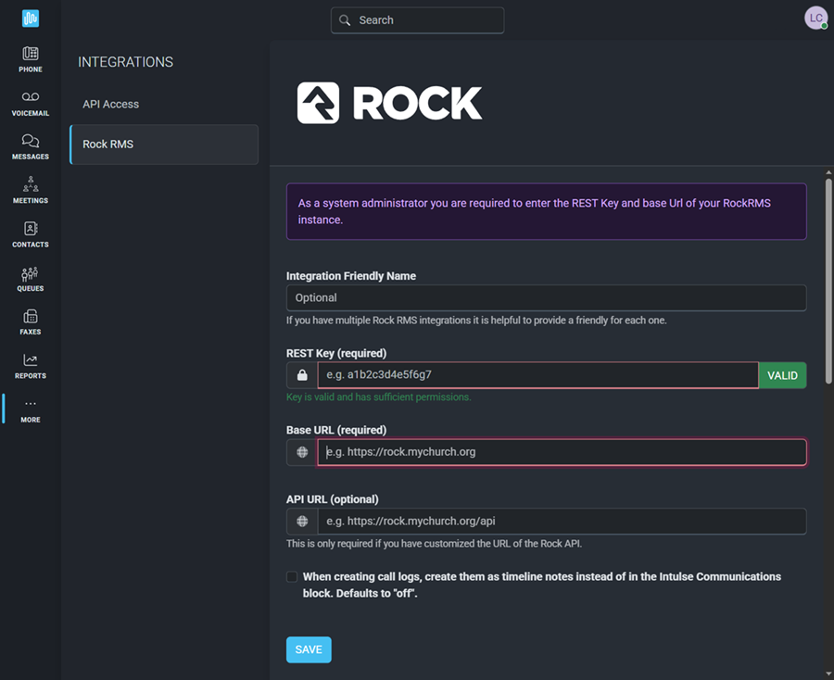Enable timeline notes for call logs checkbox
Viewport: 834px width, 680px height.
click(292, 577)
